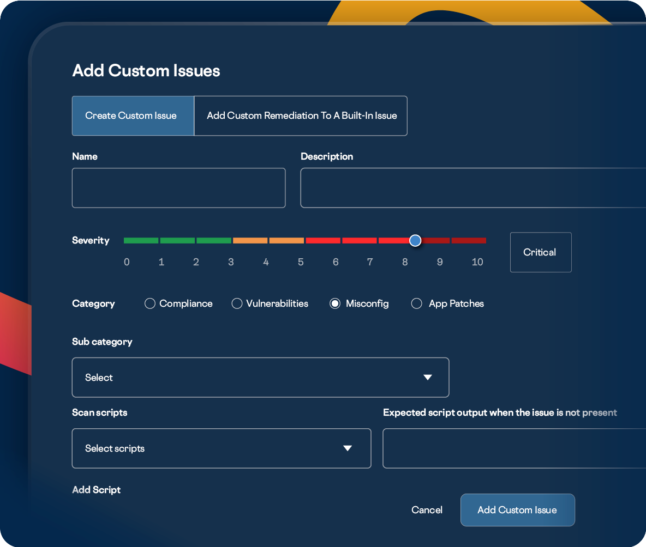Click the Sub category dropdown arrow
Screen dimensions: 646x547
tap(428, 378)
